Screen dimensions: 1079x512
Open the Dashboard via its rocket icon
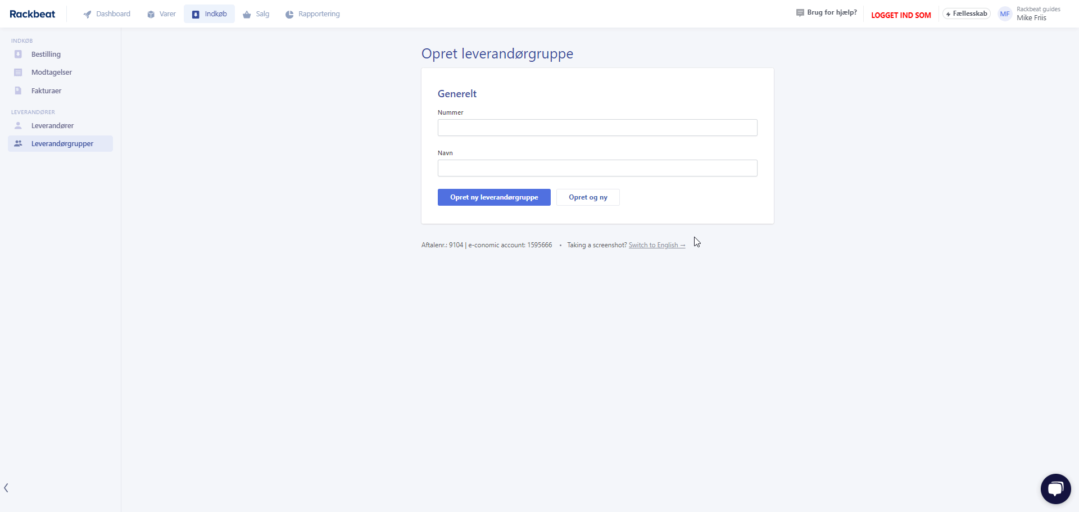(x=87, y=13)
